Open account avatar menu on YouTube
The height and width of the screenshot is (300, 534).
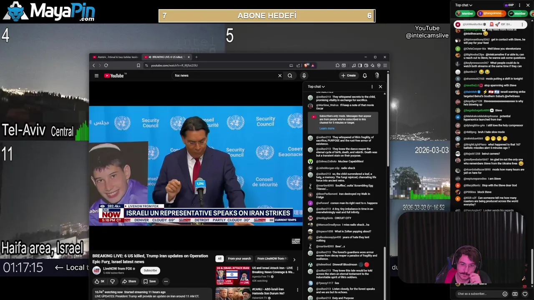(x=377, y=75)
